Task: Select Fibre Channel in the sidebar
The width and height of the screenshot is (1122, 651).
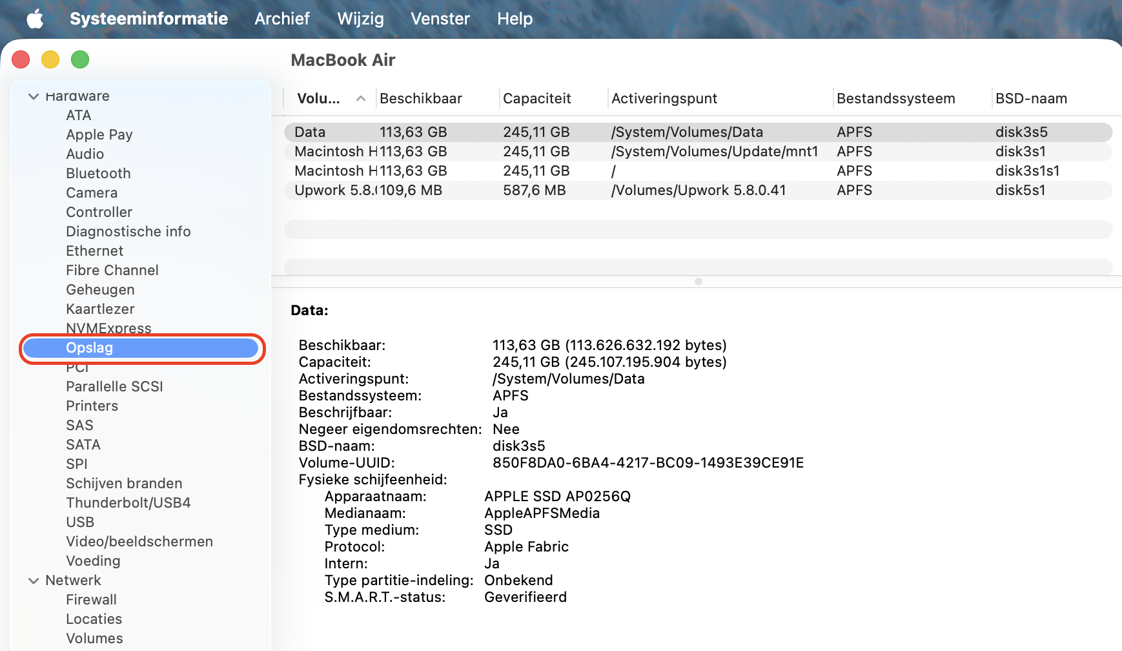Action: [112, 270]
